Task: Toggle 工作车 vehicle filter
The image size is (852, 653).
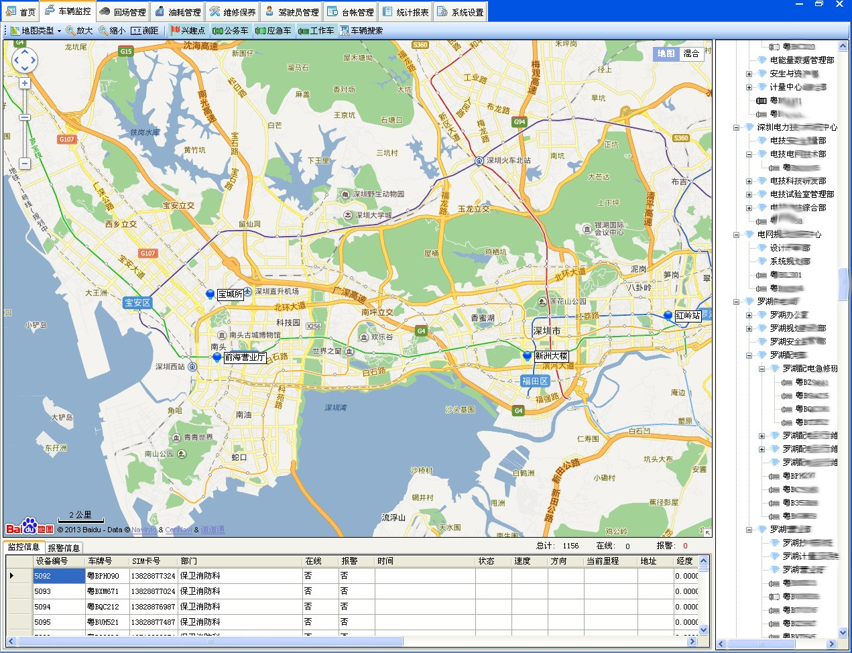Action: (x=316, y=31)
